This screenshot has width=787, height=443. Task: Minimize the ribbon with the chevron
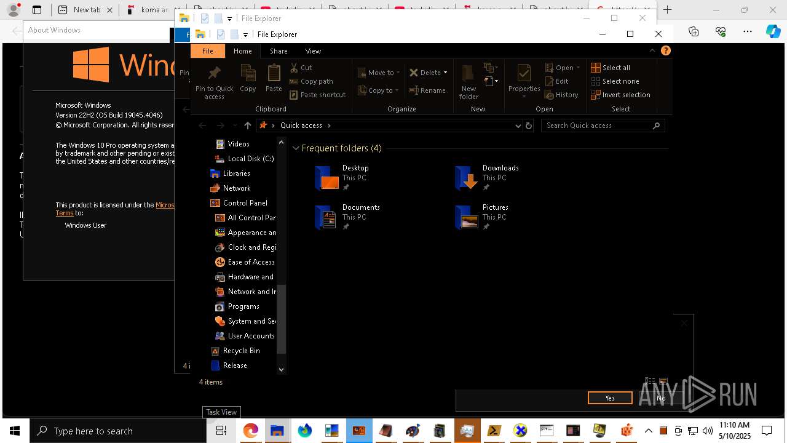pos(652,51)
